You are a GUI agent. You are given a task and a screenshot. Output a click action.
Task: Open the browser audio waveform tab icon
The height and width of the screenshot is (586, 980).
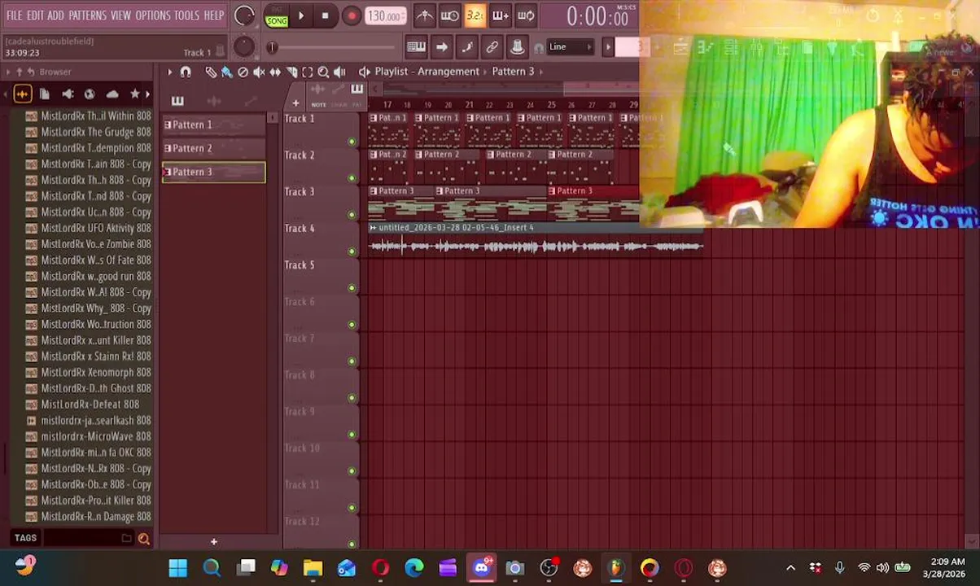(22, 94)
